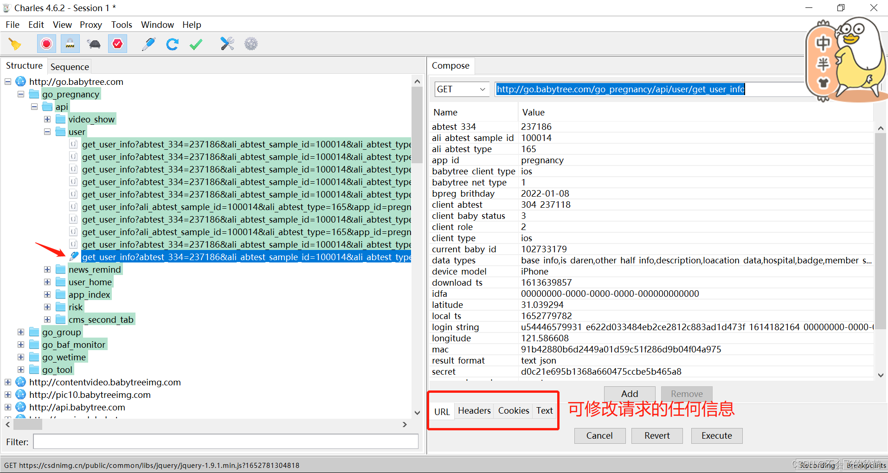Click parameter table scroll down arrow
This screenshot has height=473, width=888.
click(881, 375)
